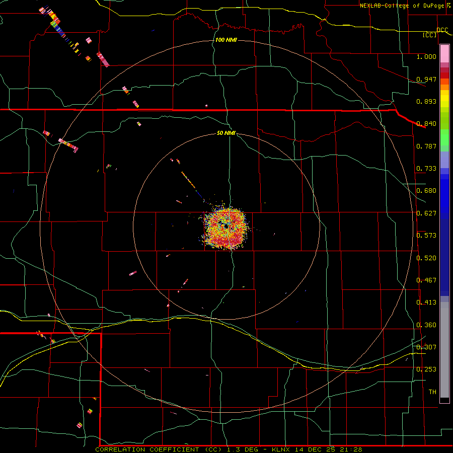Click the KLNX radar site identifier in caption

point(282,449)
